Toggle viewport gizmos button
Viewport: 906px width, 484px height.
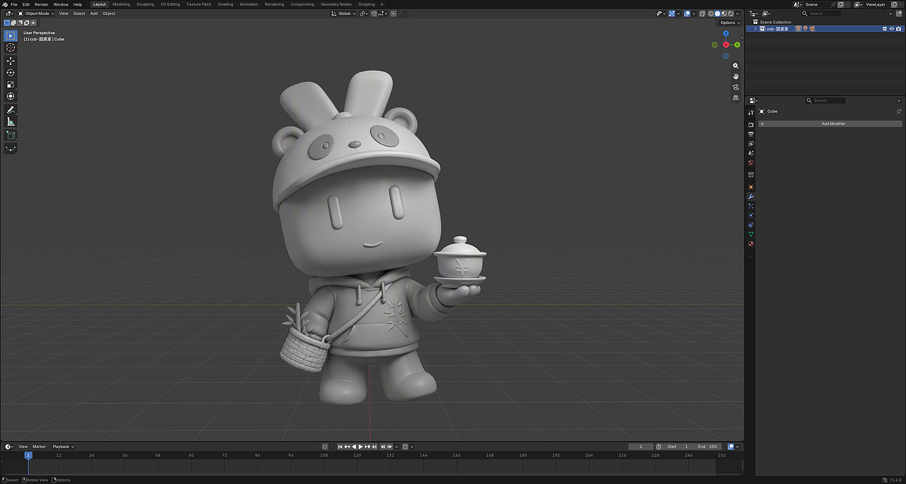(672, 13)
